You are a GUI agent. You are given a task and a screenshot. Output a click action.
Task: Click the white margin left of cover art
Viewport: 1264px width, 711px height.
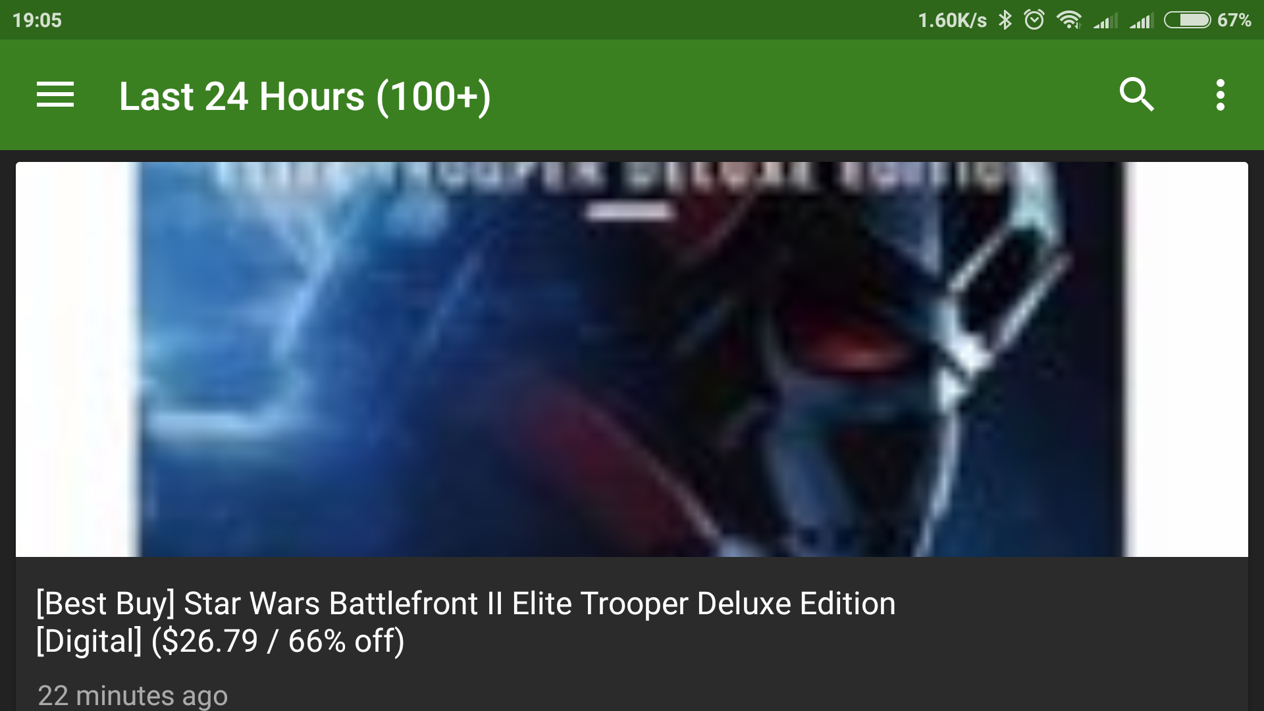tap(76, 359)
